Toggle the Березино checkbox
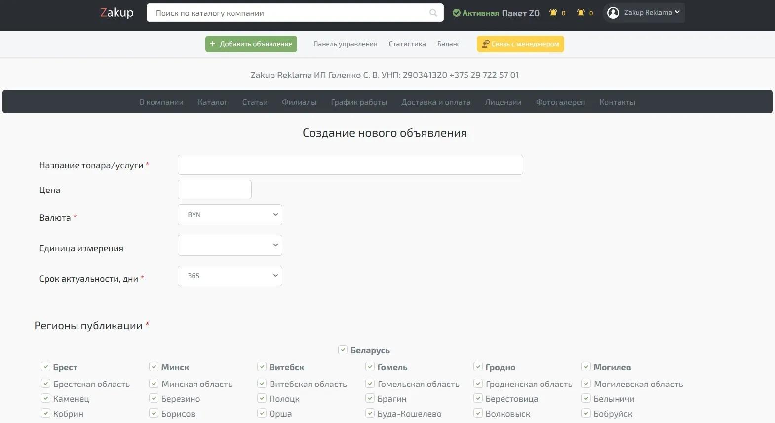Screen dimensions: 775x423 tap(154, 398)
